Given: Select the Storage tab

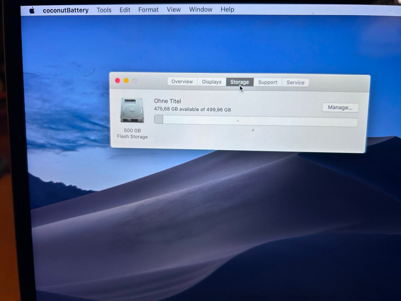Looking at the screenshot, I should tap(239, 82).
